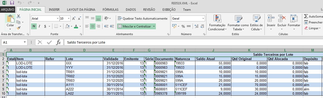
Task: Click the Copy icon in clipboard group
Action: [18, 22]
